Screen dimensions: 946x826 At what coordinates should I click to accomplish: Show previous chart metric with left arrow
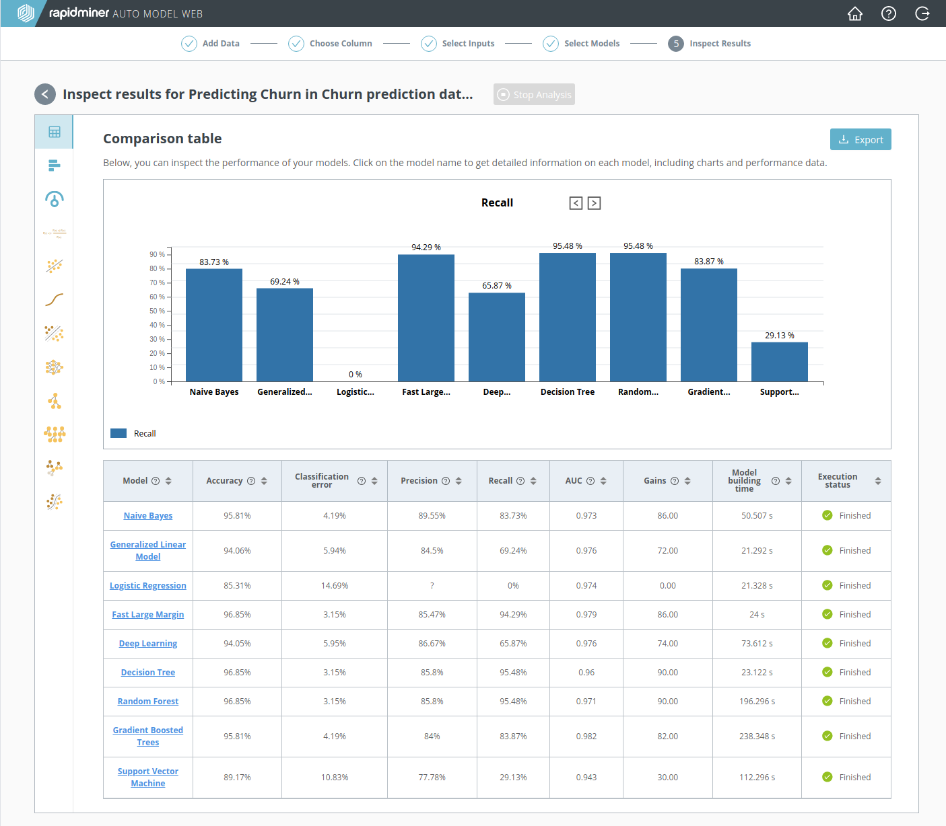click(x=576, y=203)
